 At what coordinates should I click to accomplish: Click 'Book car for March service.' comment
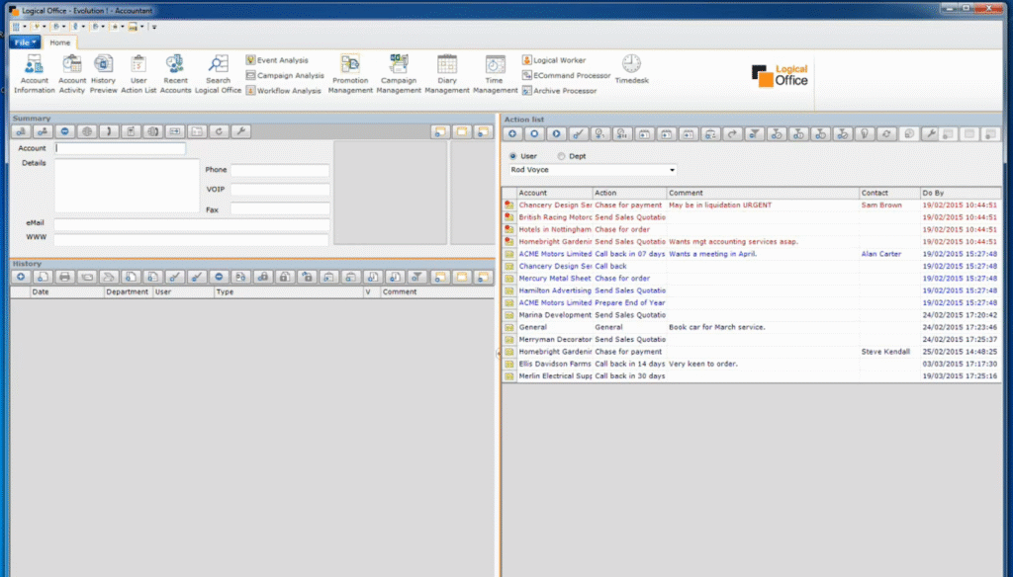pyautogui.click(x=716, y=327)
